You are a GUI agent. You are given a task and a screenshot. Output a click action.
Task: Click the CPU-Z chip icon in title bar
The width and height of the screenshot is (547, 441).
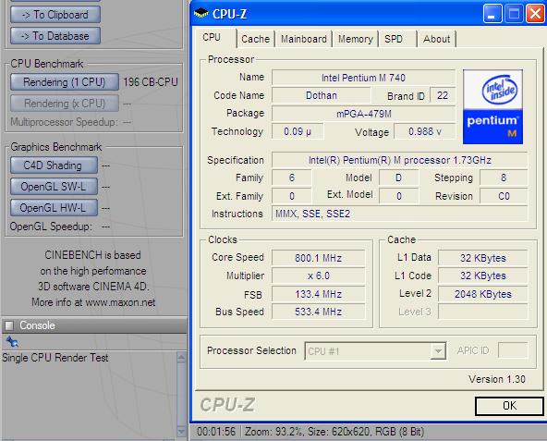pos(201,14)
